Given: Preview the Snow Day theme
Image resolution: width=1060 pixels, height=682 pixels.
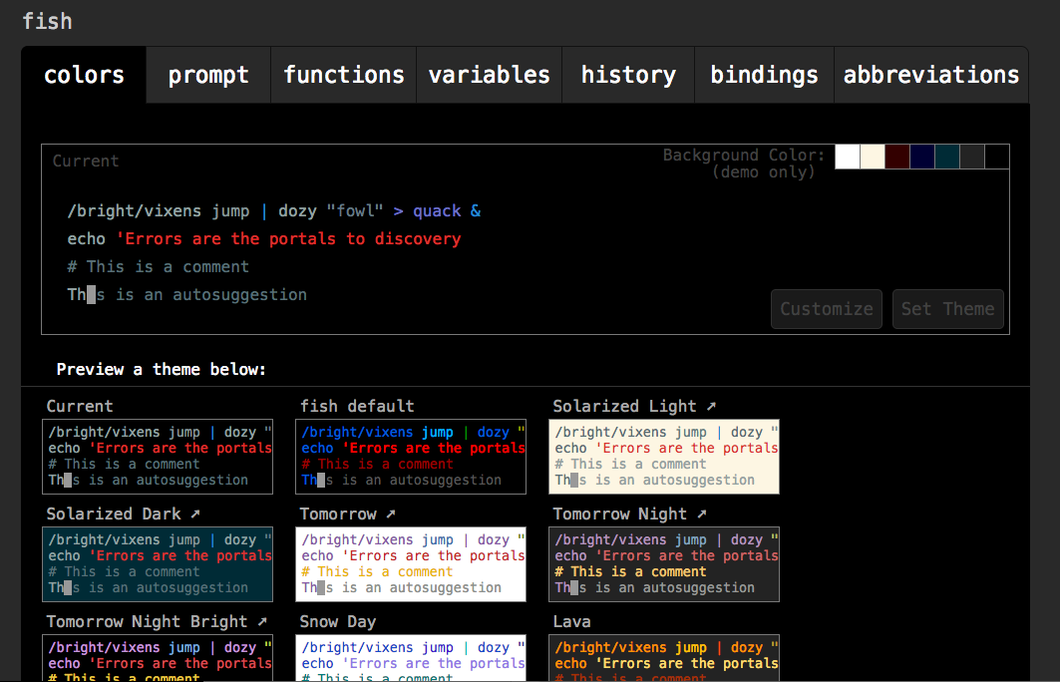Looking at the screenshot, I should (411, 658).
